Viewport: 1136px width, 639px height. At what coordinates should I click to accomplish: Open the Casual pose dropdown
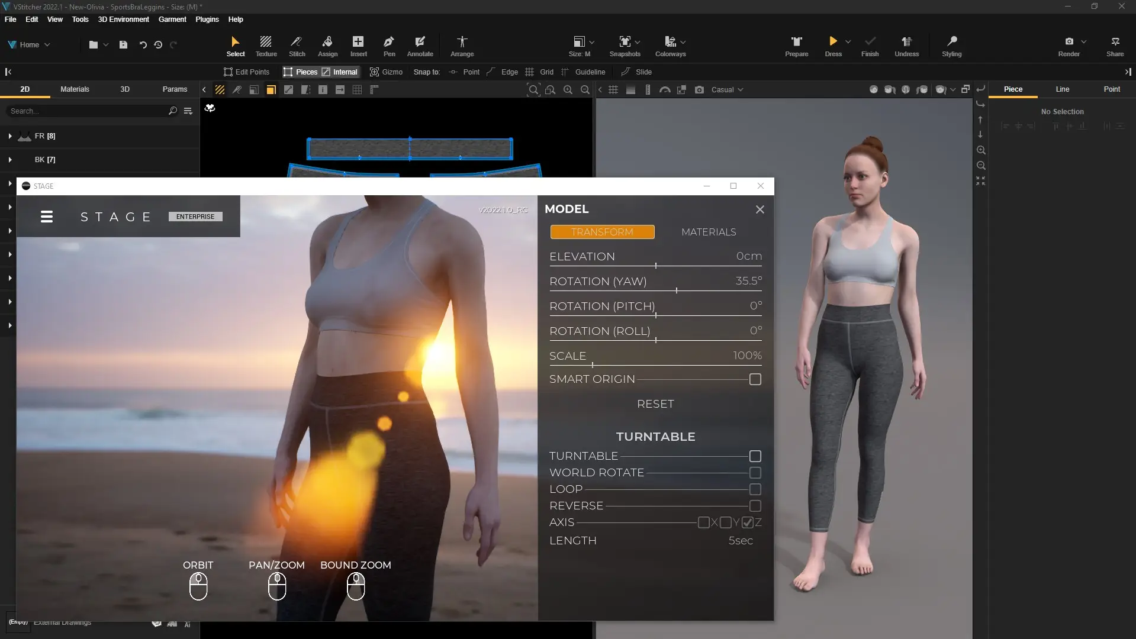(x=727, y=90)
